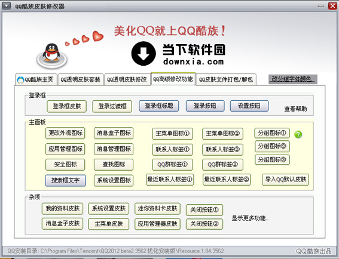Image resolution: width=339 pixels, height=259 pixels.
Task: Click the 分组图标③ button
Action: [272, 160]
